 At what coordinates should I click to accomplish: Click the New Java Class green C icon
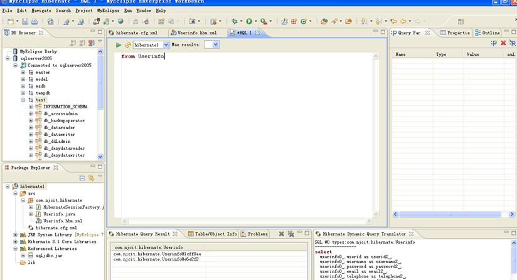click(303, 21)
